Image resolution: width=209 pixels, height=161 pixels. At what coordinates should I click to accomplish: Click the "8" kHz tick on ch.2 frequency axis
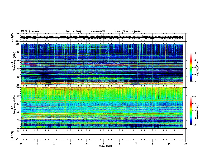18,96
